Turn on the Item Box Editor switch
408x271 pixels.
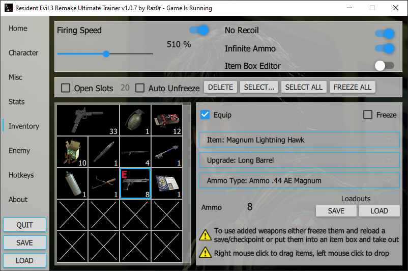pos(384,65)
